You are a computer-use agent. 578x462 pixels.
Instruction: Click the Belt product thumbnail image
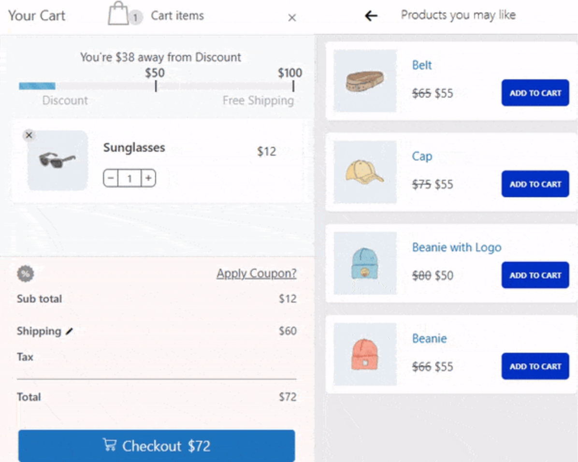pos(364,80)
